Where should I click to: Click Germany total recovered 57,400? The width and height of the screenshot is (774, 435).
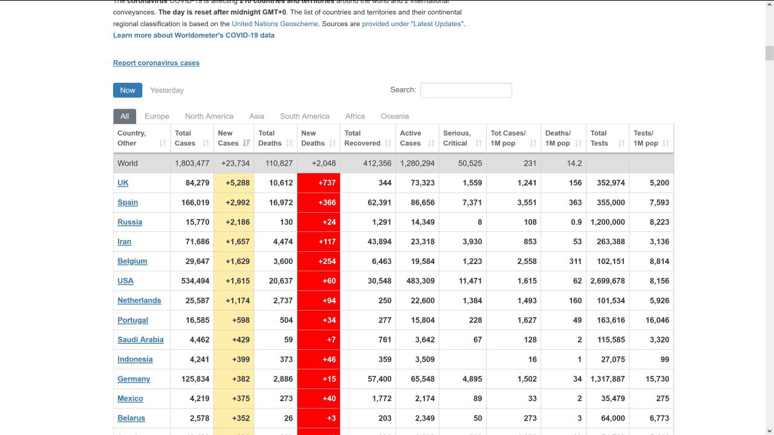(368, 379)
